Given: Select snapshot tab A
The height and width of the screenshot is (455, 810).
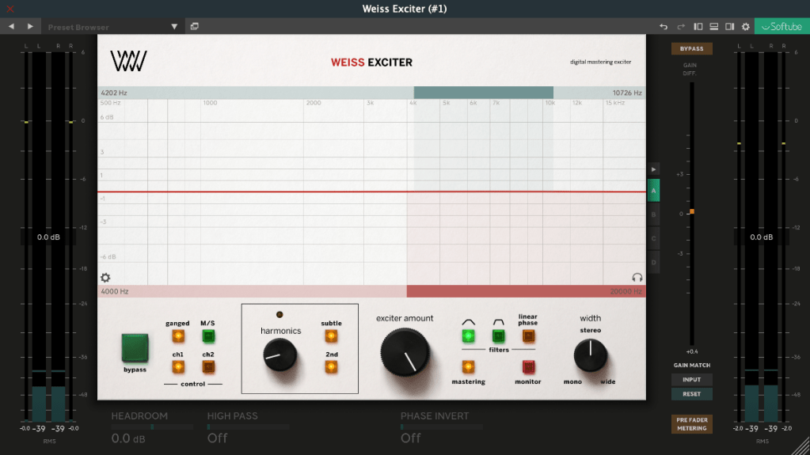Looking at the screenshot, I should (x=653, y=191).
